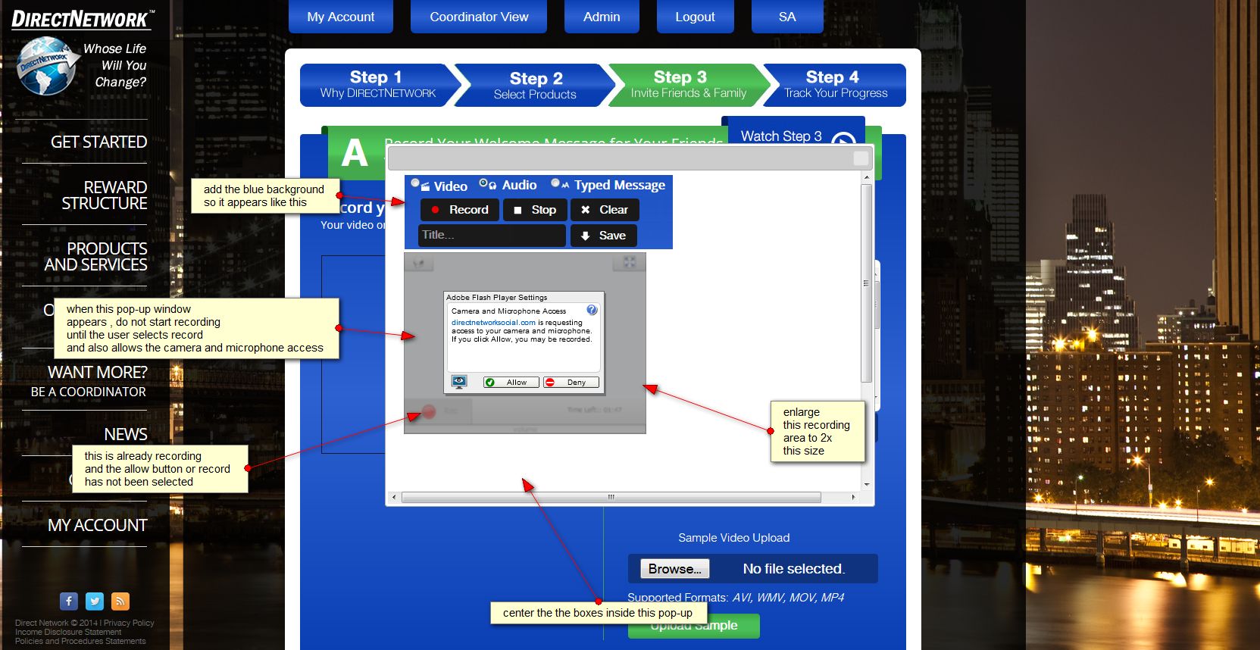Open the Income Disclosure Statement link
Screen dimensions: 1260x650
pyautogui.click(x=68, y=632)
